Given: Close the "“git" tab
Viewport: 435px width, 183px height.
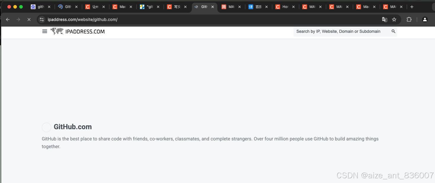Looking at the screenshot, I should (158, 7).
